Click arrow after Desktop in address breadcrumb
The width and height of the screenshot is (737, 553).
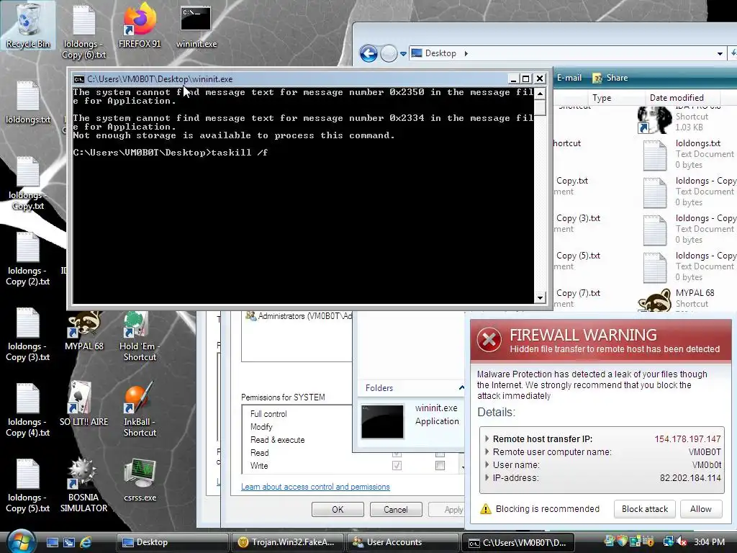(466, 53)
